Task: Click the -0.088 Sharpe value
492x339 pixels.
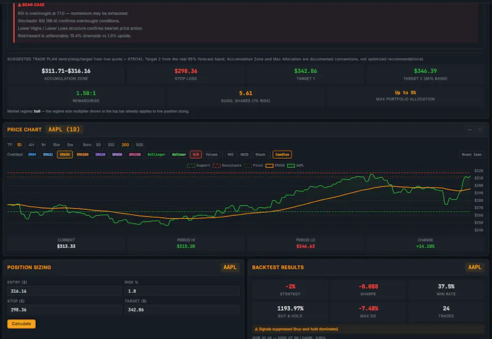Action: [x=368, y=286]
